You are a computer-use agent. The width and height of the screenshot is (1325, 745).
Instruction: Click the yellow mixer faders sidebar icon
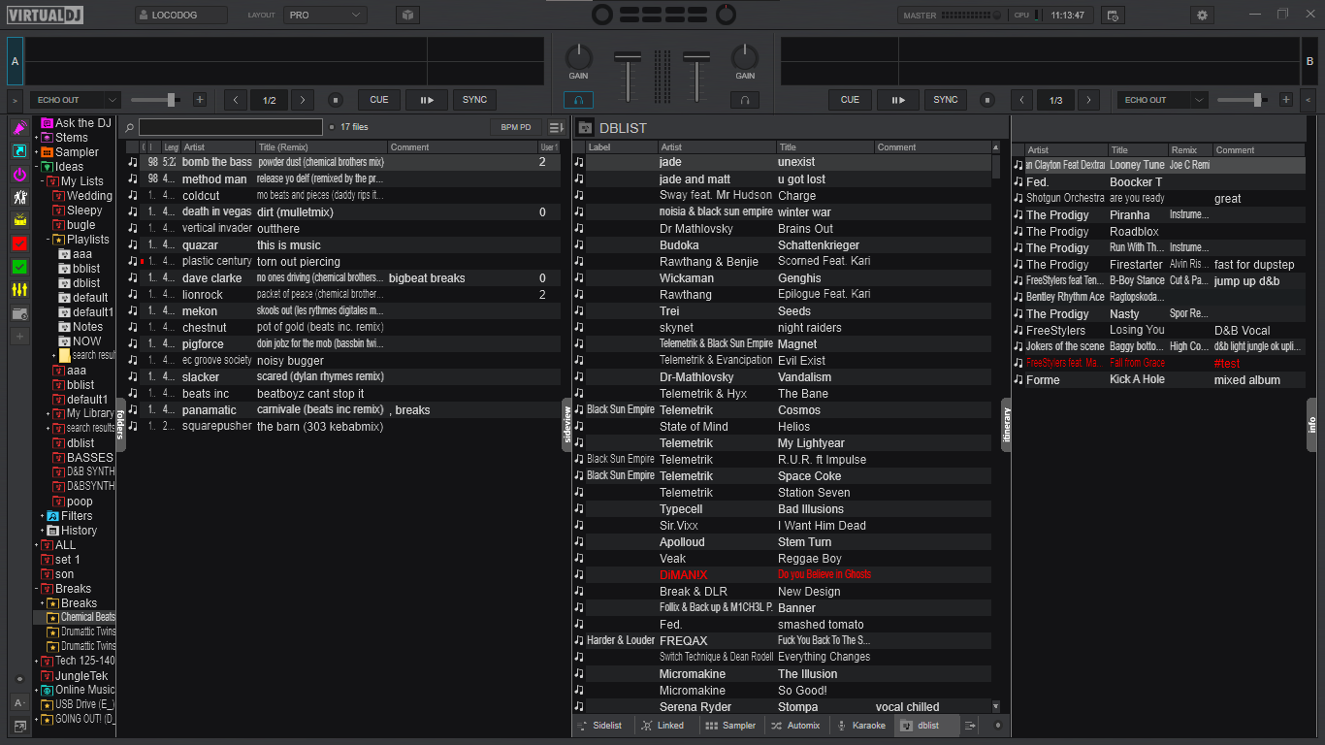pyautogui.click(x=19, y=290)
